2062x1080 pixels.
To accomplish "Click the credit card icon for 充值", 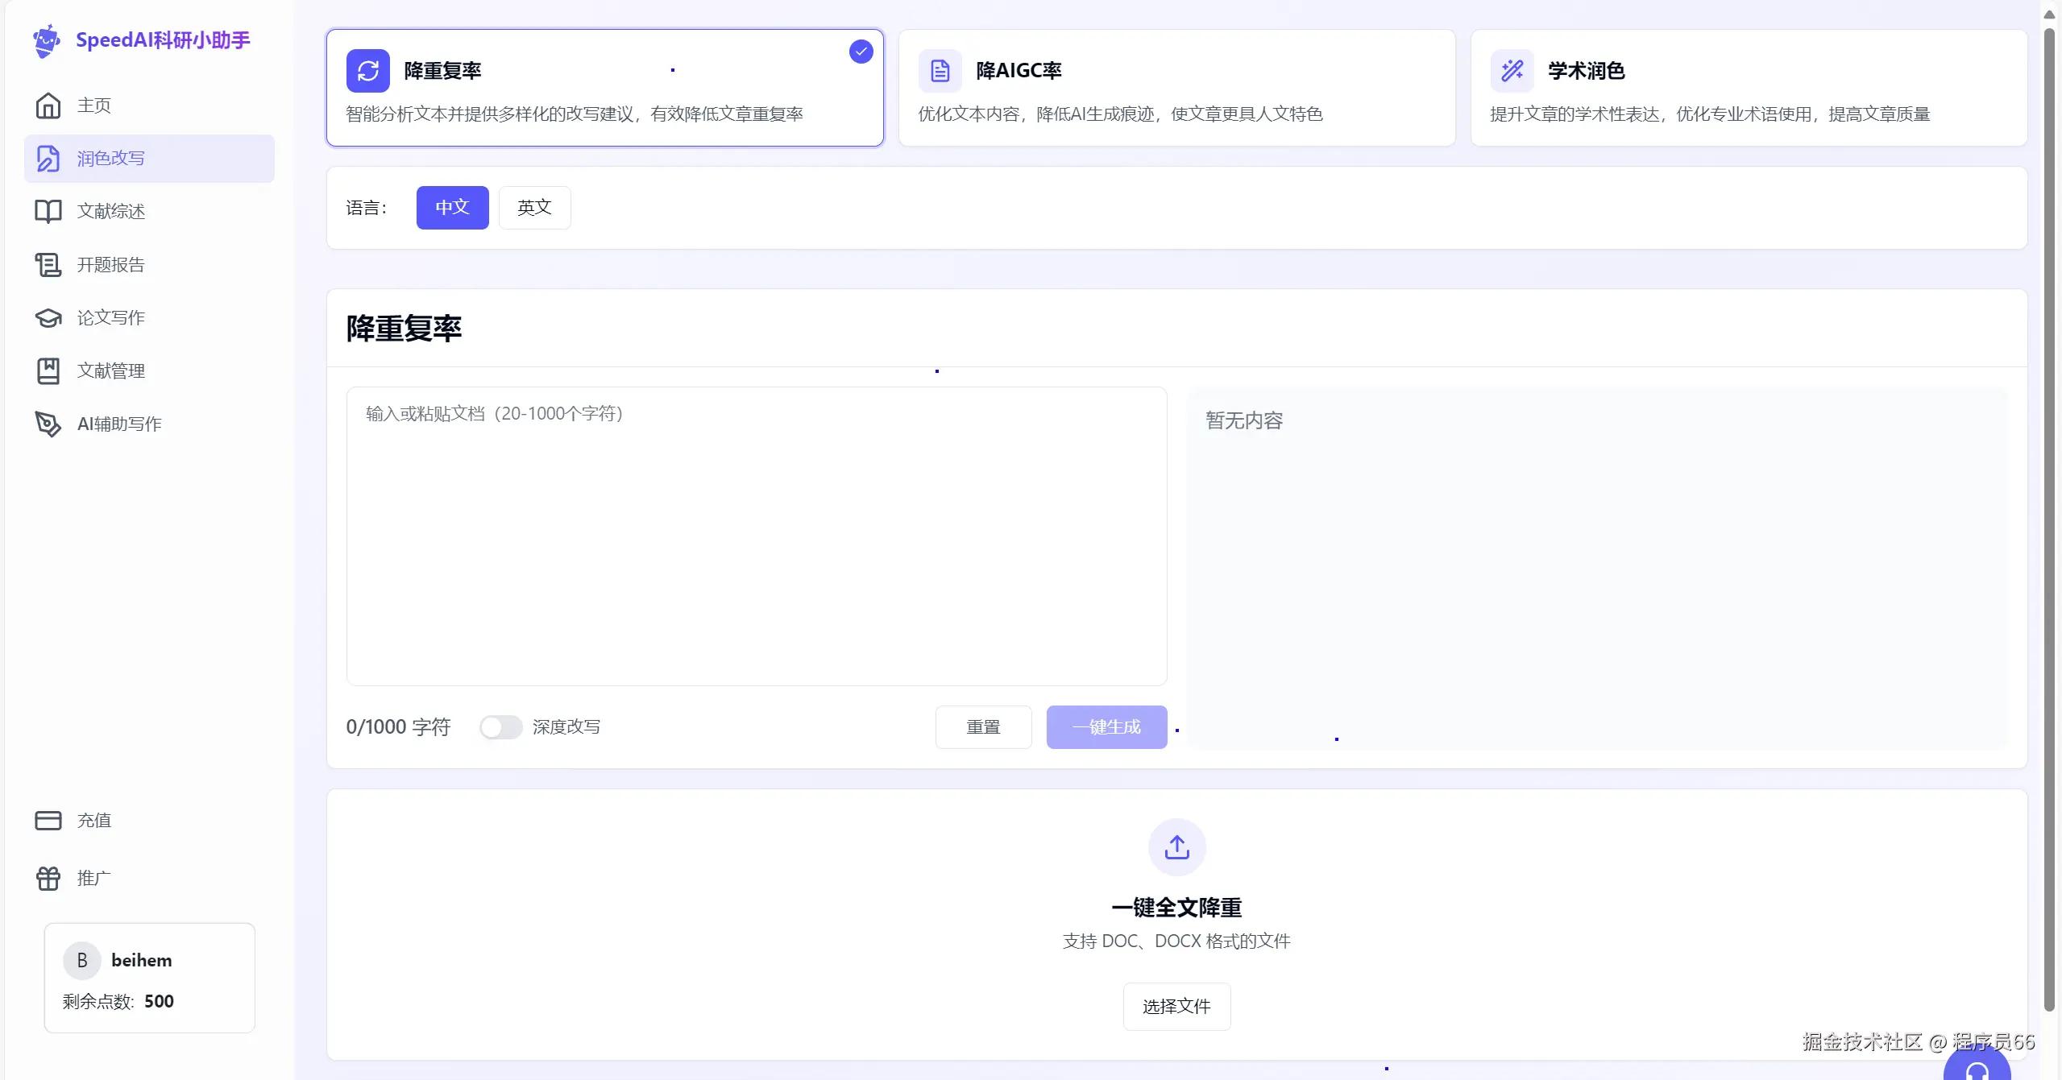I will coord(48,820).
